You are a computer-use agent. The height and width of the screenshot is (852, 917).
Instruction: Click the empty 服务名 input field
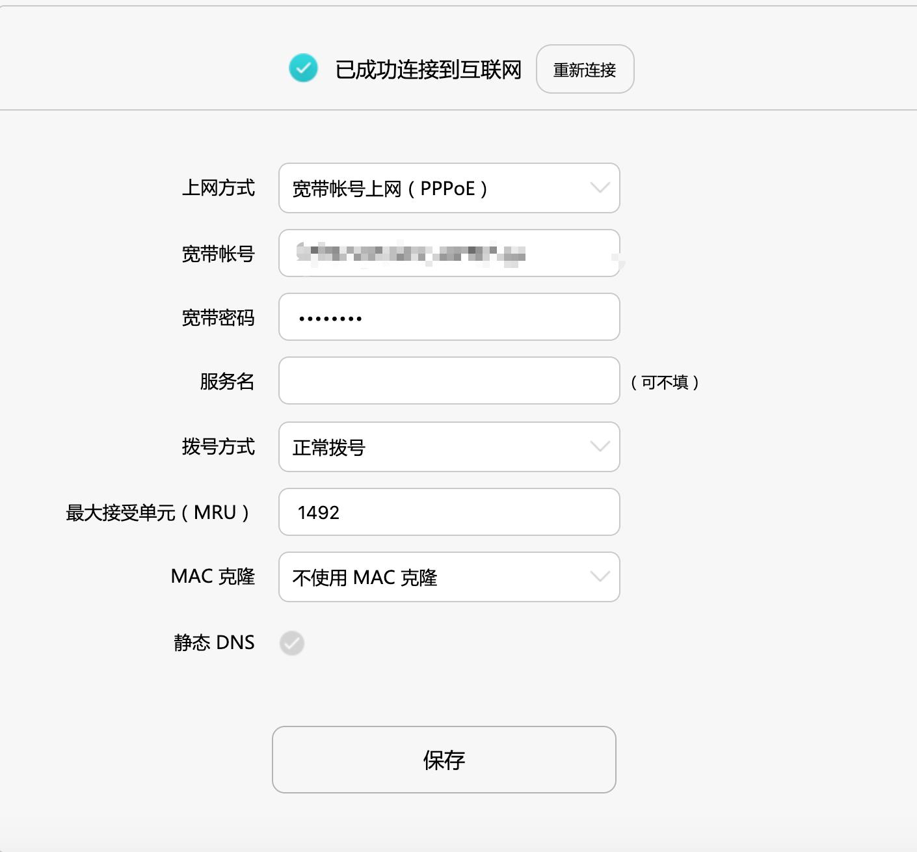tap(449, 381)
